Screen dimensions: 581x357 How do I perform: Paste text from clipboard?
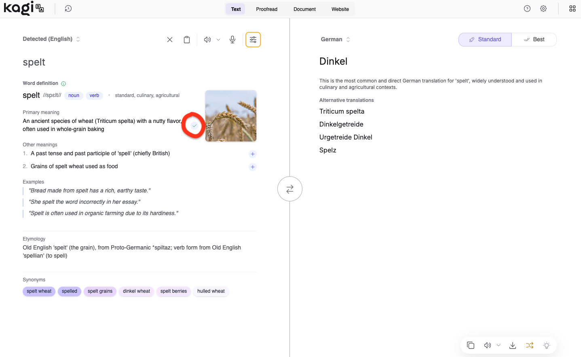click(x=187, y=40)
